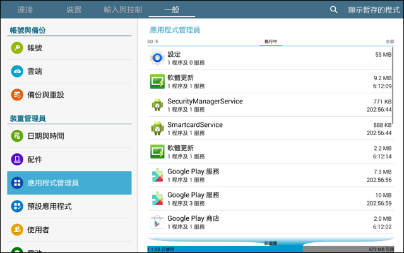Image resolution: width=404 pixels, height=253 pixels.
Task: Tap the 6:12:02 uptime value
Action: [x=383, y=227]
